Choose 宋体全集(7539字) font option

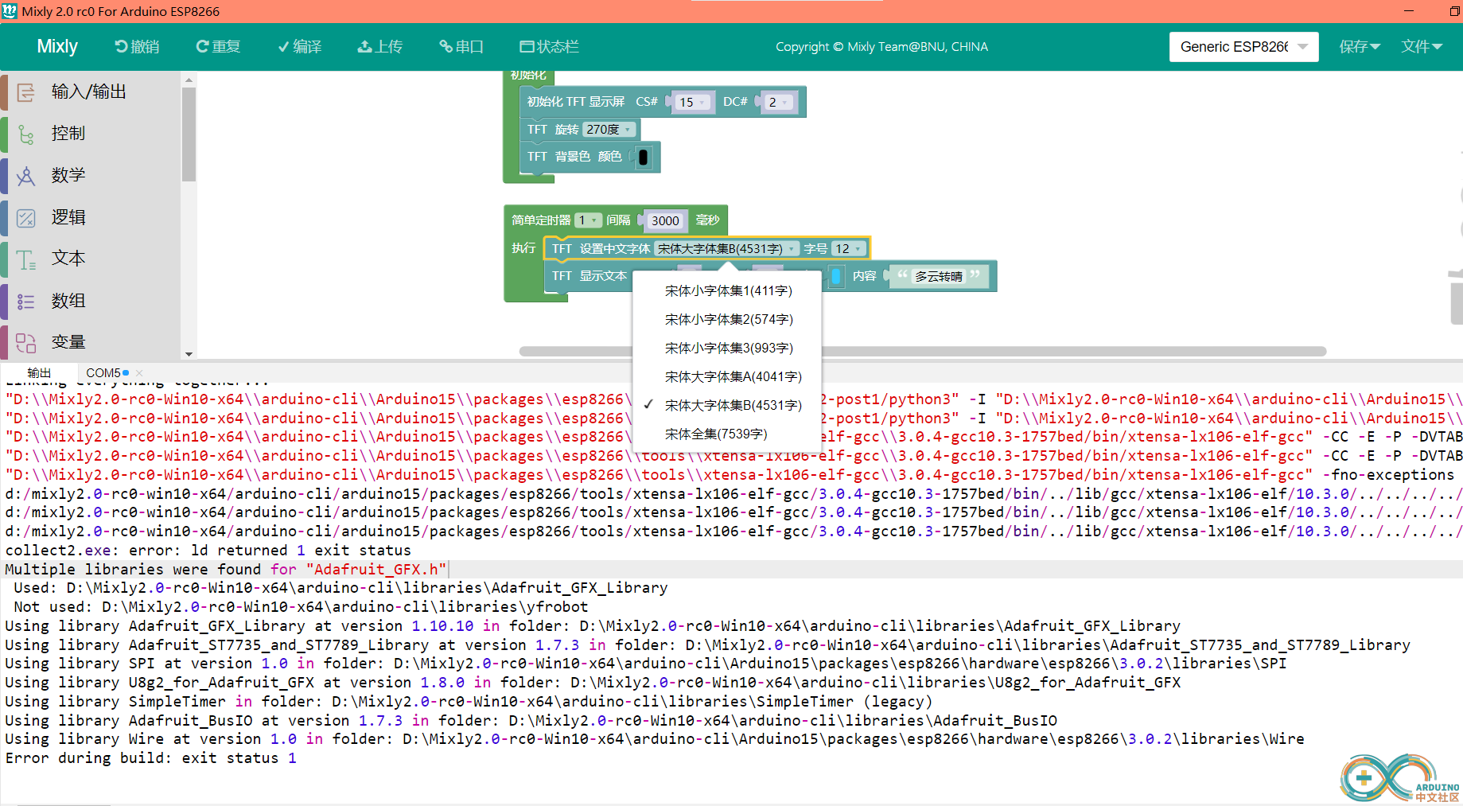pos(728,434)
